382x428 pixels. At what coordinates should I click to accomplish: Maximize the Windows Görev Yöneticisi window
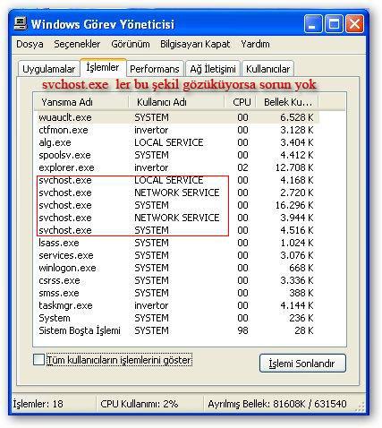pos(334,23)
